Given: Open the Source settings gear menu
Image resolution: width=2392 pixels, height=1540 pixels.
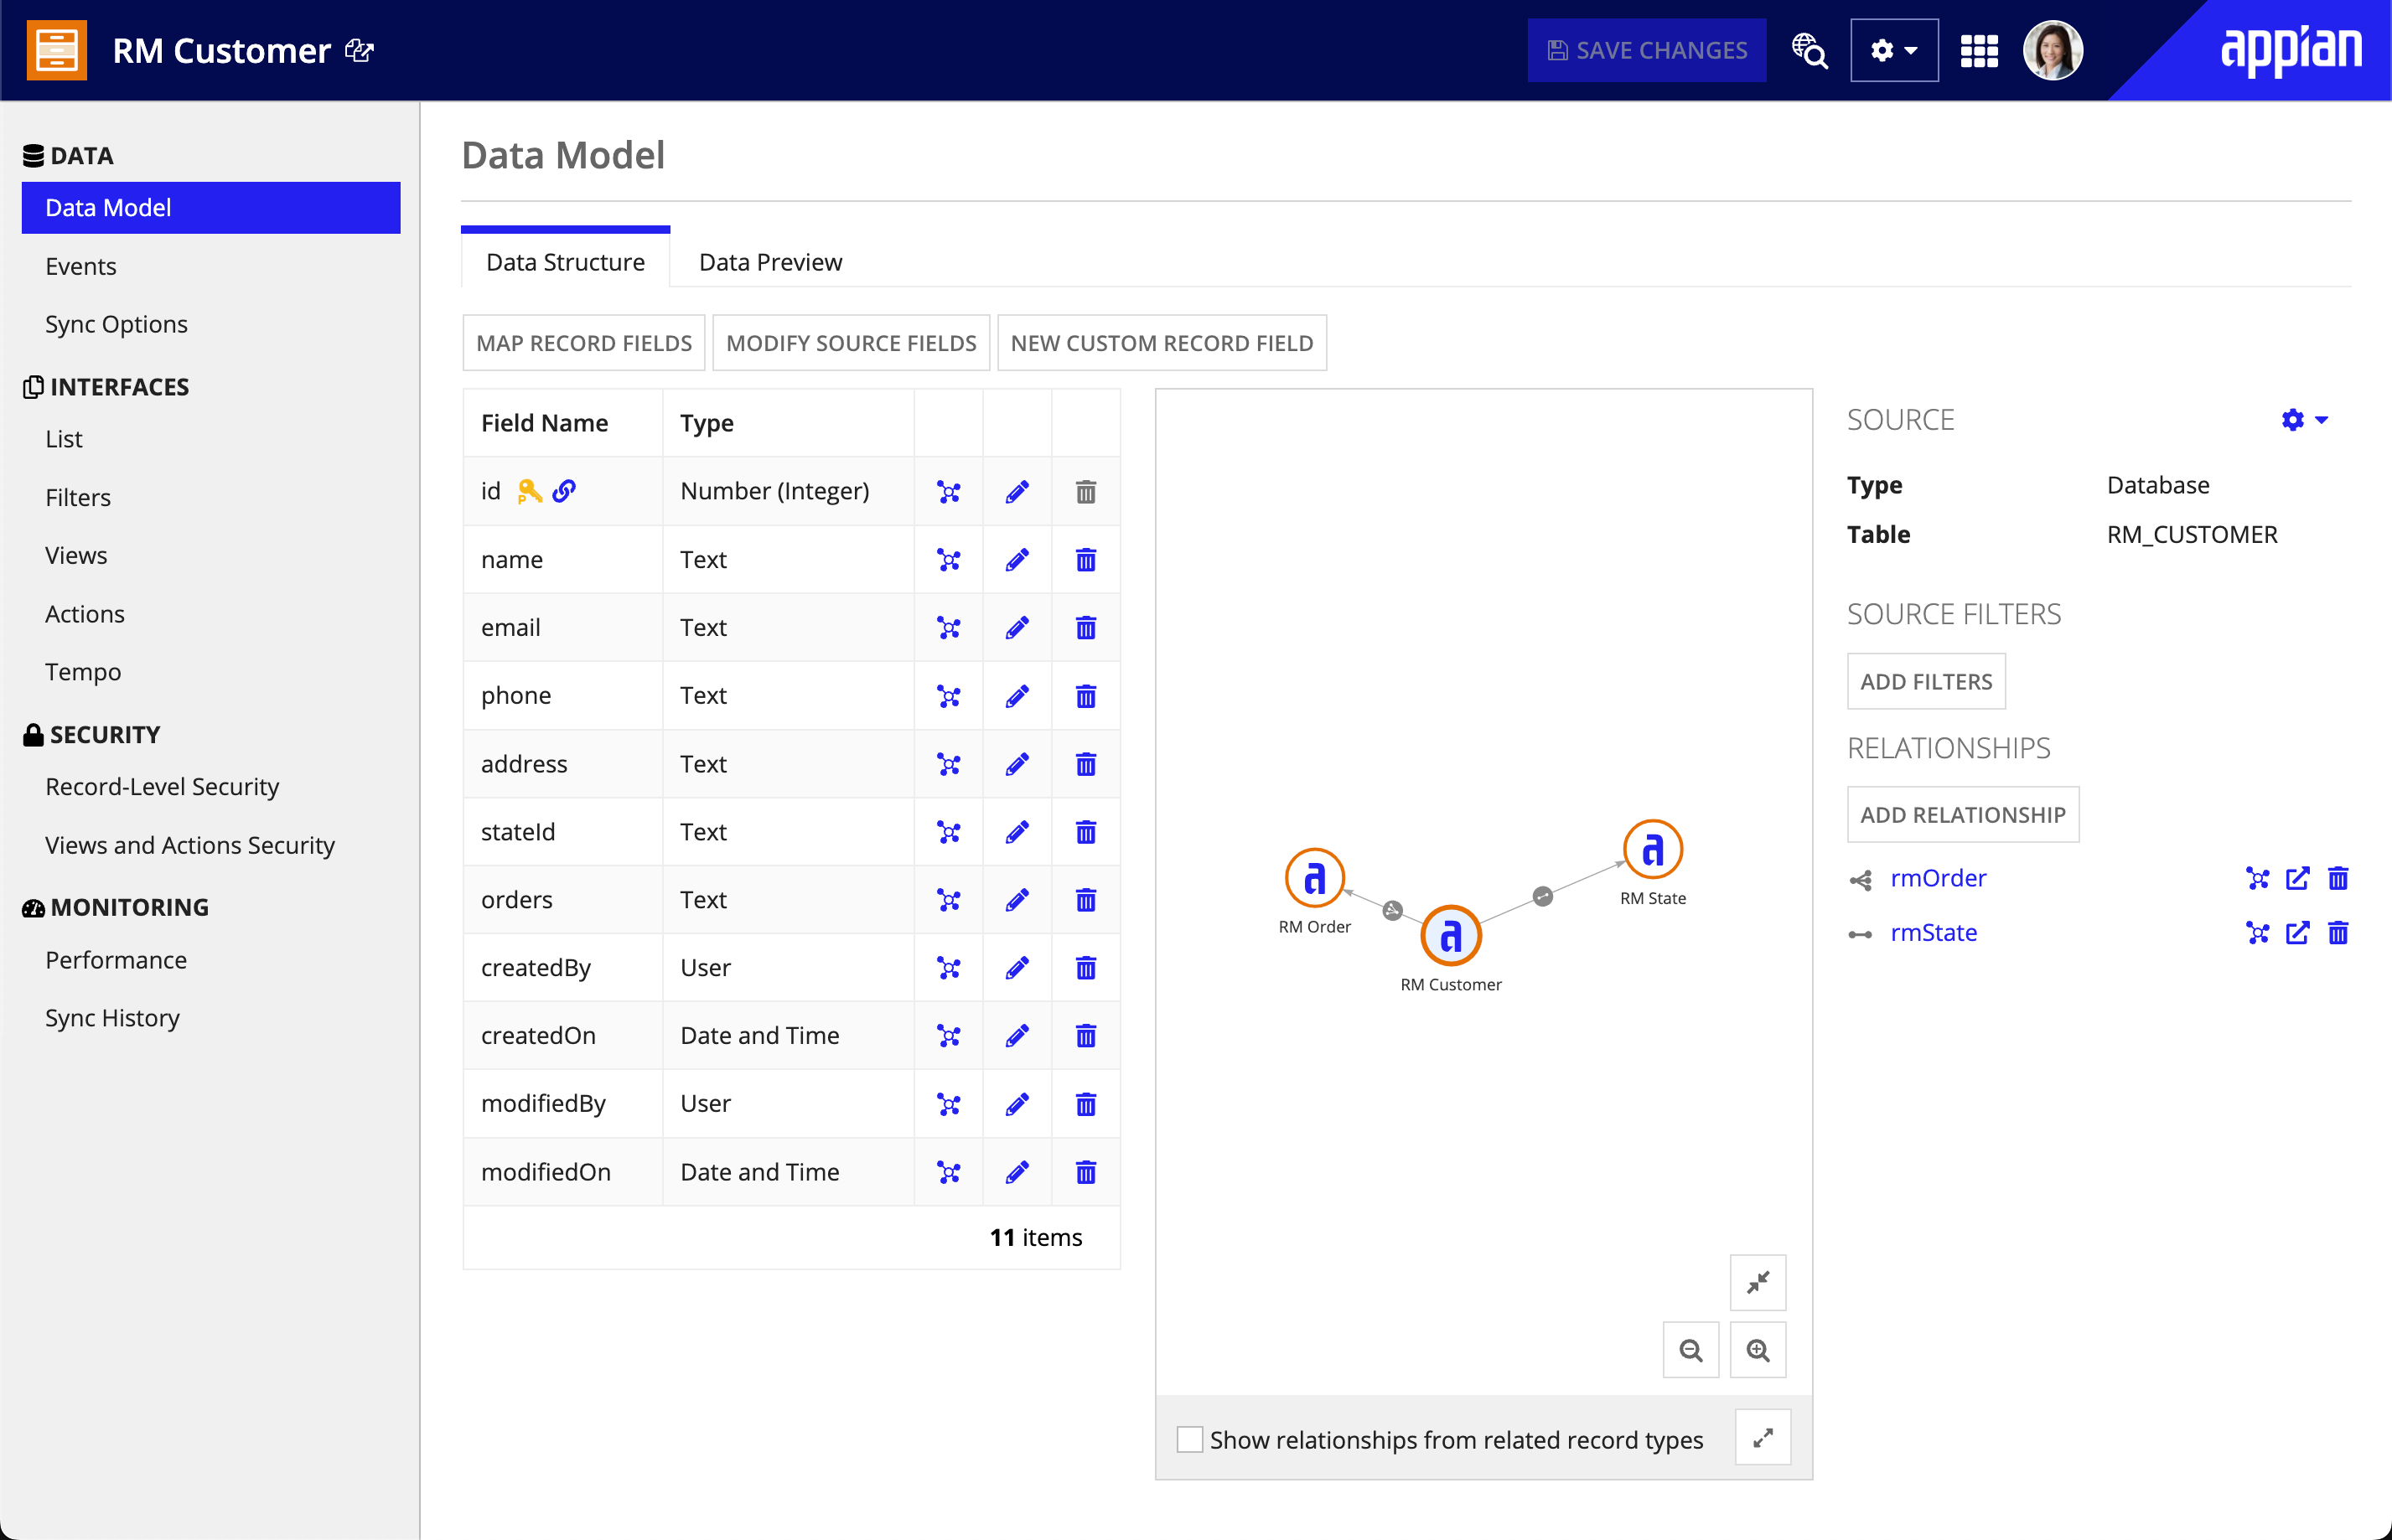Looking at the screenshot, I should click(x=2304, y=420).
